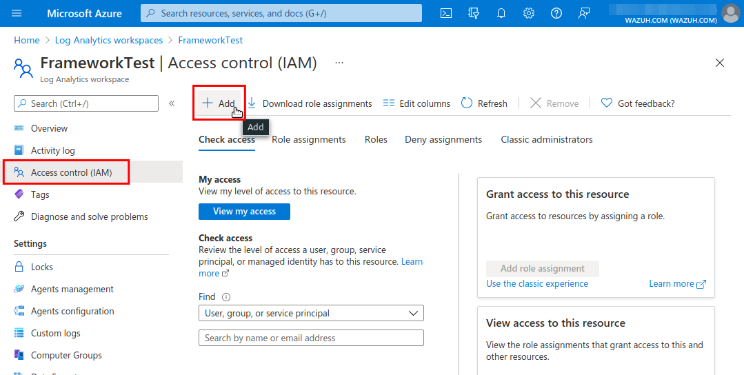The height and width of the screenshot is (375, 744).
Task: Refresh the access control list
Action: 484,103
